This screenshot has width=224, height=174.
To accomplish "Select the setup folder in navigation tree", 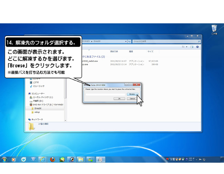I will 37,112.
